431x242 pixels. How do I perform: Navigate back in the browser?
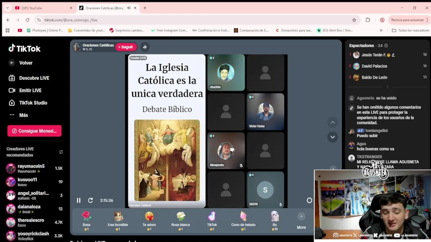(8, 20)
